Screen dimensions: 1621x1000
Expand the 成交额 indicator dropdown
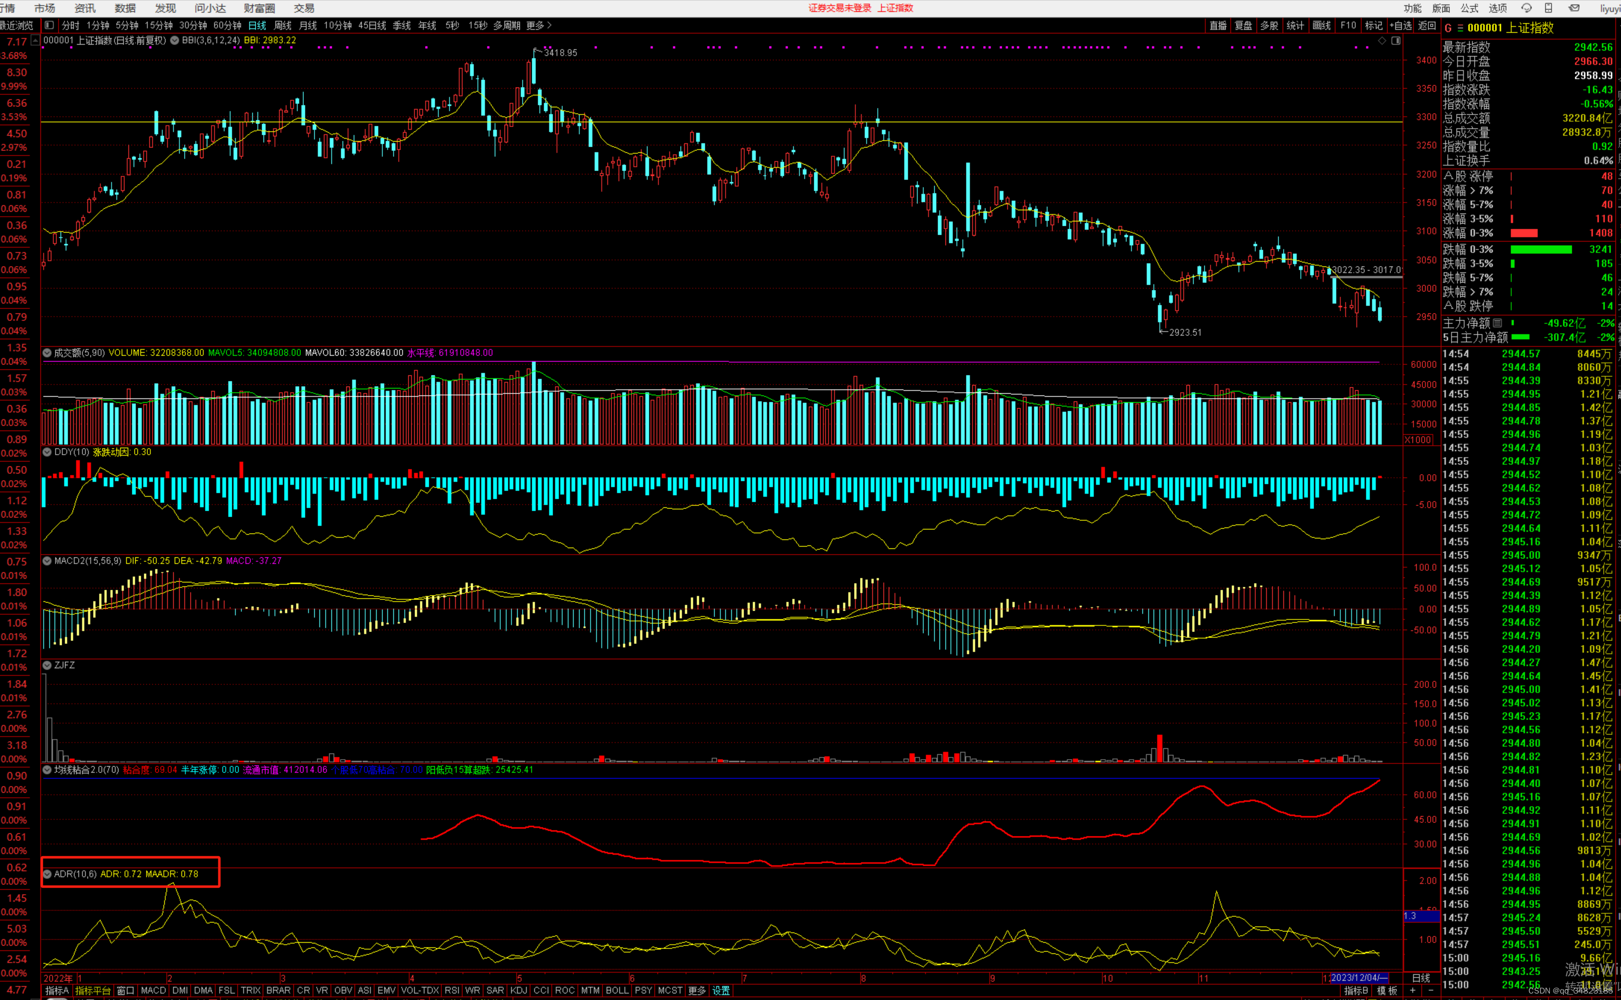47,353
